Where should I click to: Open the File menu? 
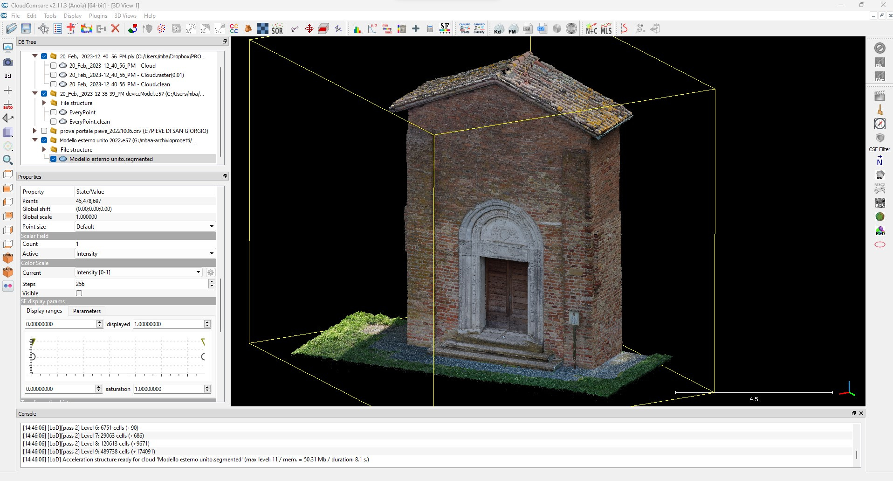[15, 16]
